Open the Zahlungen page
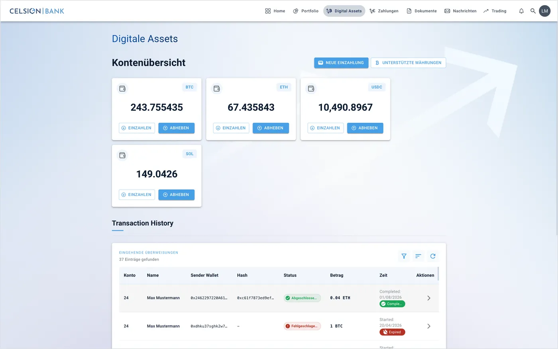558x349 pixels. (384, 11)
